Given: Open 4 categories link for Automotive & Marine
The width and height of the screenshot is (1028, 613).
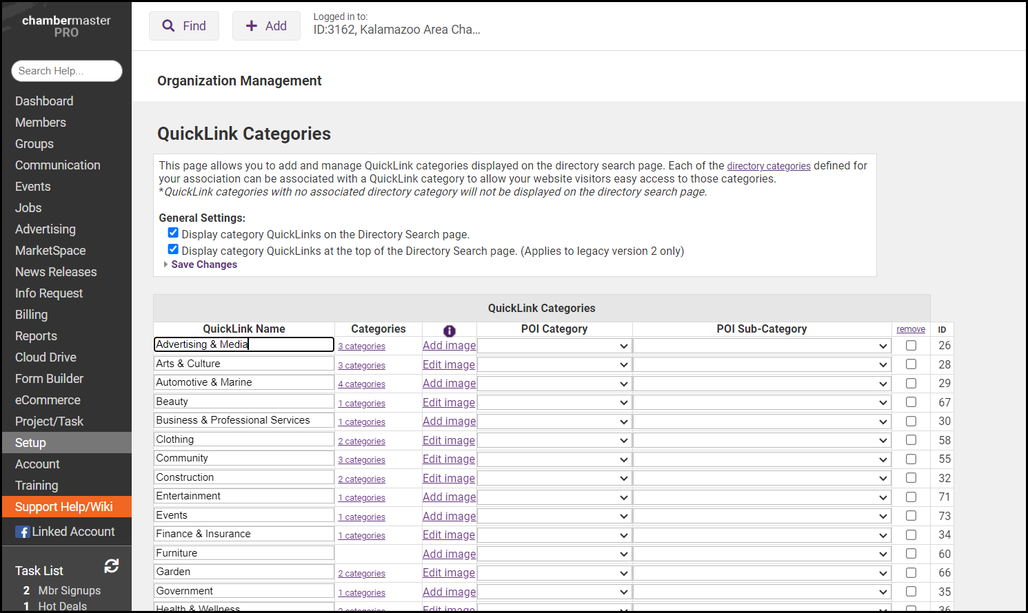Looking at the screenshot, I should [x=361, y=384].
